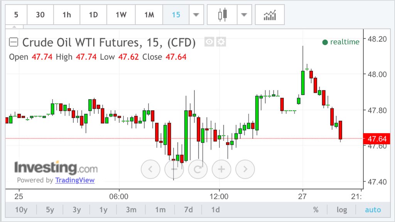This screenshot has height=222, width=395.
Task: Click the 47.64 current price label
Action: tap(376, 139)
